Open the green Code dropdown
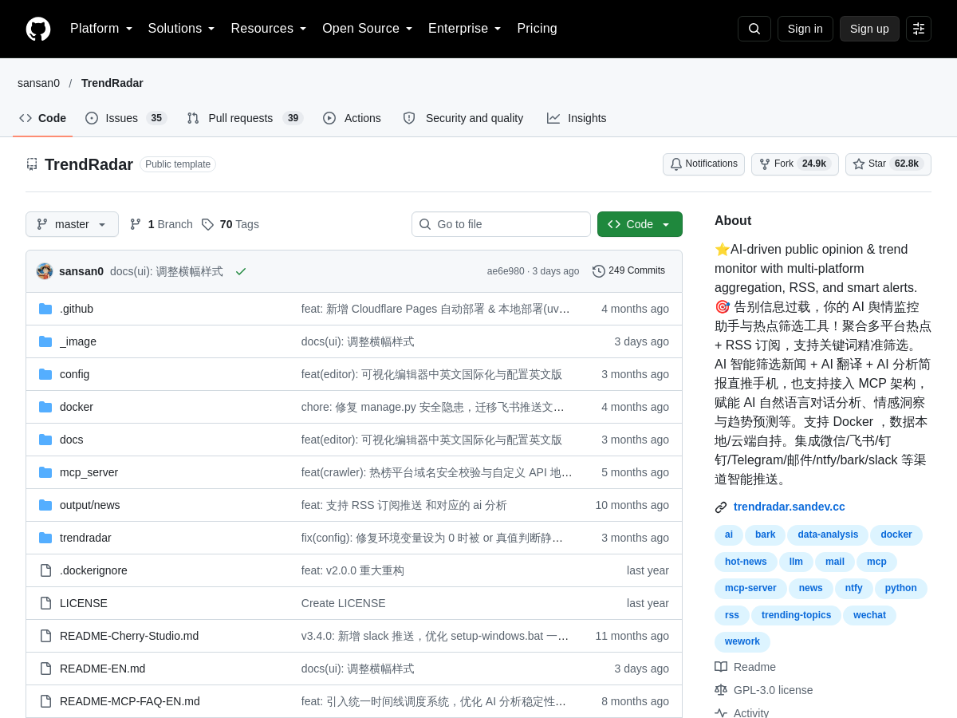Image resolution: width=957 pixels, height=718 pixels. click(x=640, y=224)
